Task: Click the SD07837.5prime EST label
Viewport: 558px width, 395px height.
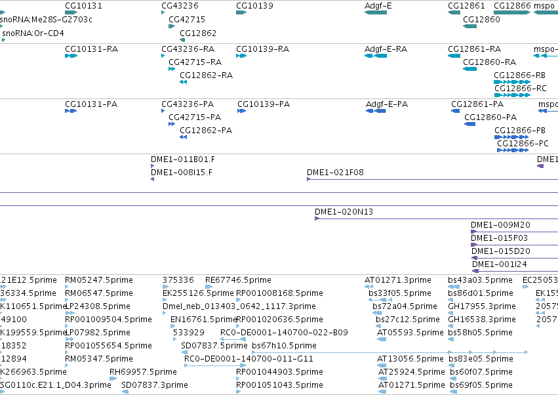Action: pyautogui.click(x=214, y=346)
